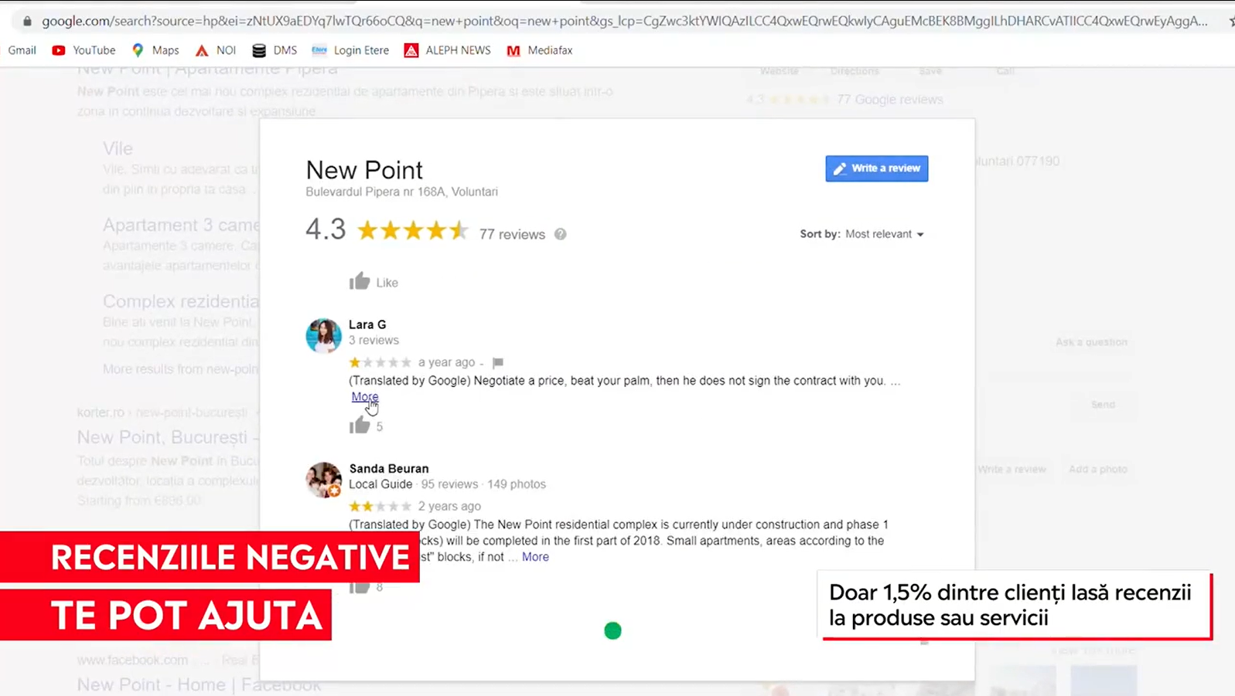Click the NOI bookmark icon
The height and width of the screenshot is (696, 1235).
[202, 50]
